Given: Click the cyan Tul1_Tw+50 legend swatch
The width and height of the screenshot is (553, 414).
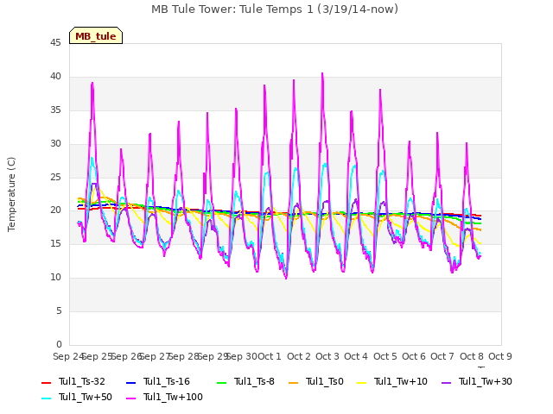Looking at the screenshot, I should click(46, 398).
